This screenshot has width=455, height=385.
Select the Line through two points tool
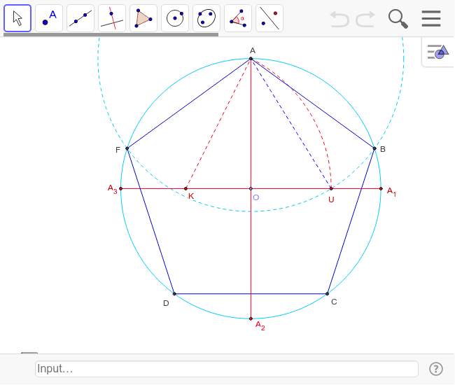pos(80,18)
